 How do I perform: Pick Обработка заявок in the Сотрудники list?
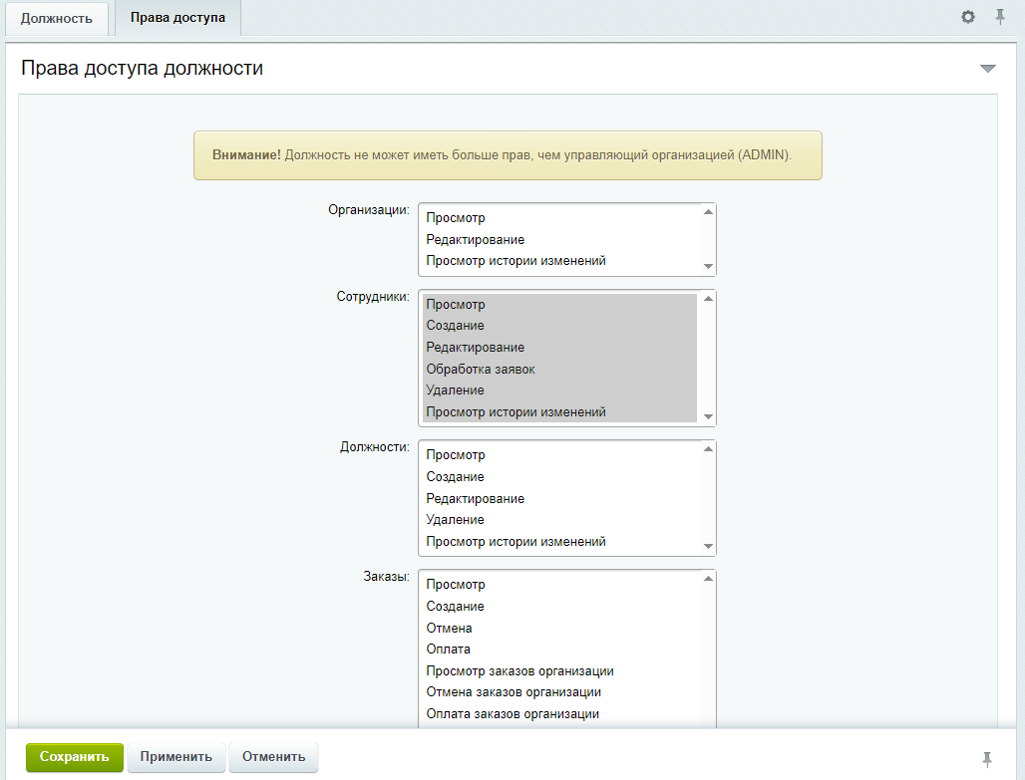[x=559, y=369]
